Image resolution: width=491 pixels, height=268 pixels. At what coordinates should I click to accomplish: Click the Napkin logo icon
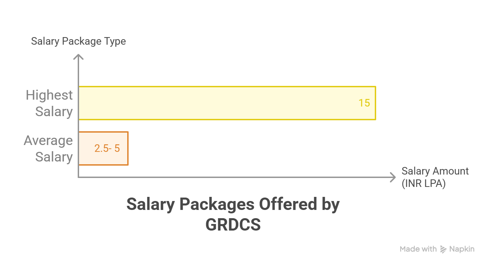point(444,249)
